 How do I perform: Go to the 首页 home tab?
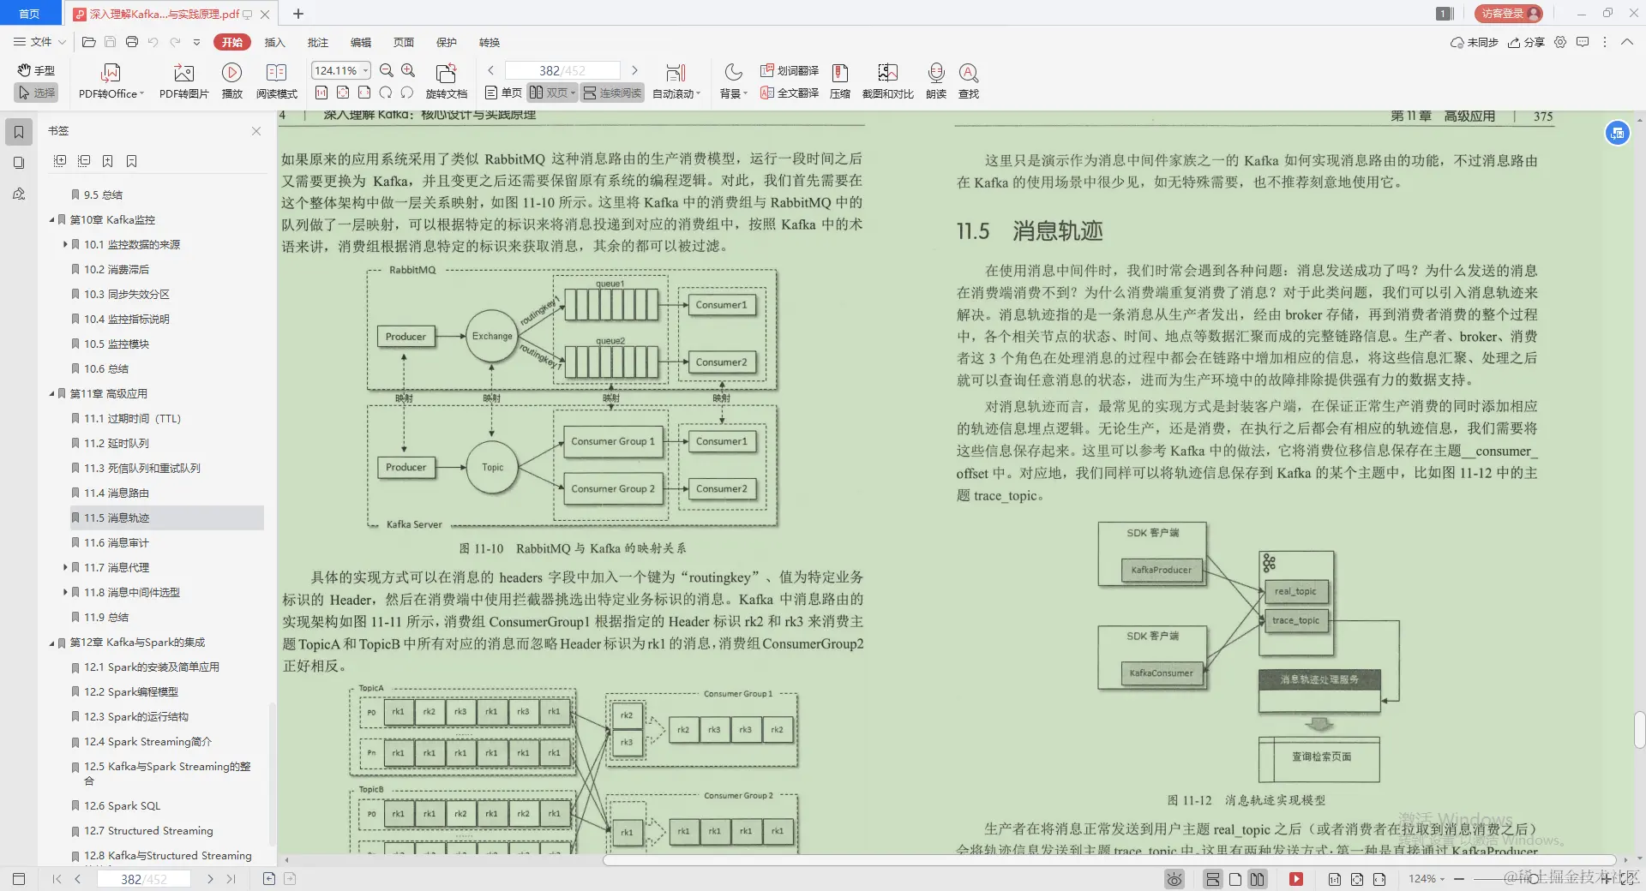(30, 14)
